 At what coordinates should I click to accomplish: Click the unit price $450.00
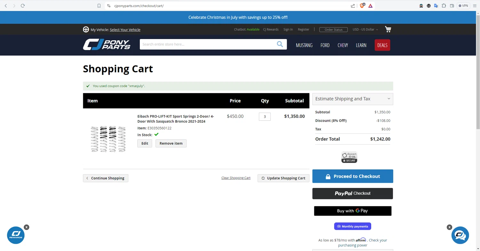coord(235,116)
